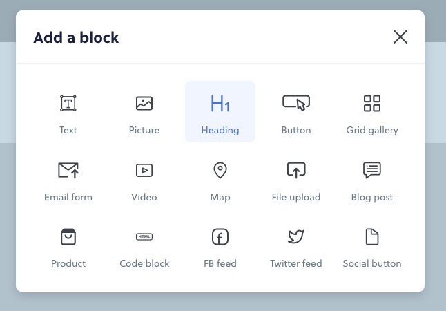Add an HTML Code block

click(144, 245)
